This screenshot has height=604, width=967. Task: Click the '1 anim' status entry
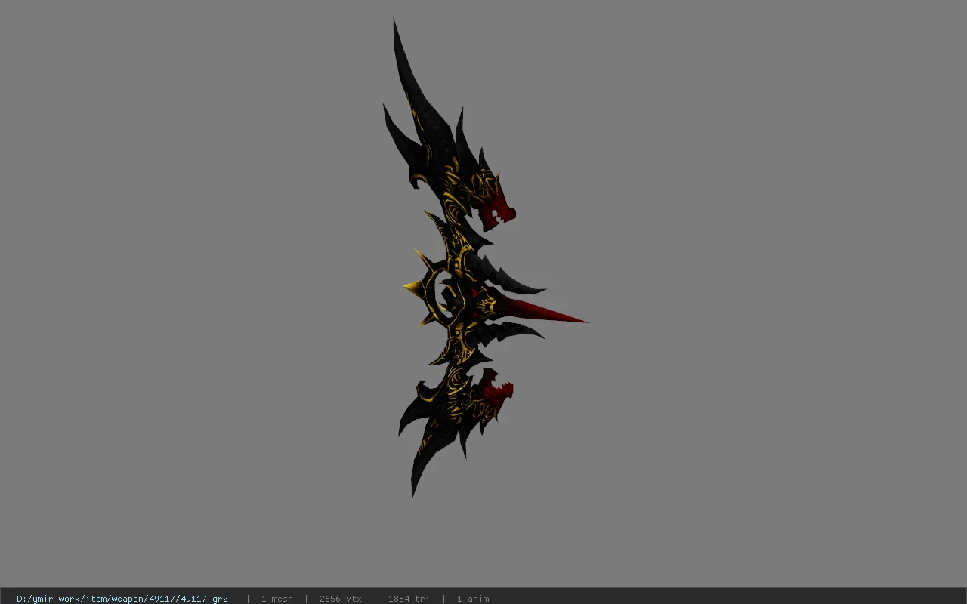(473, 599)
